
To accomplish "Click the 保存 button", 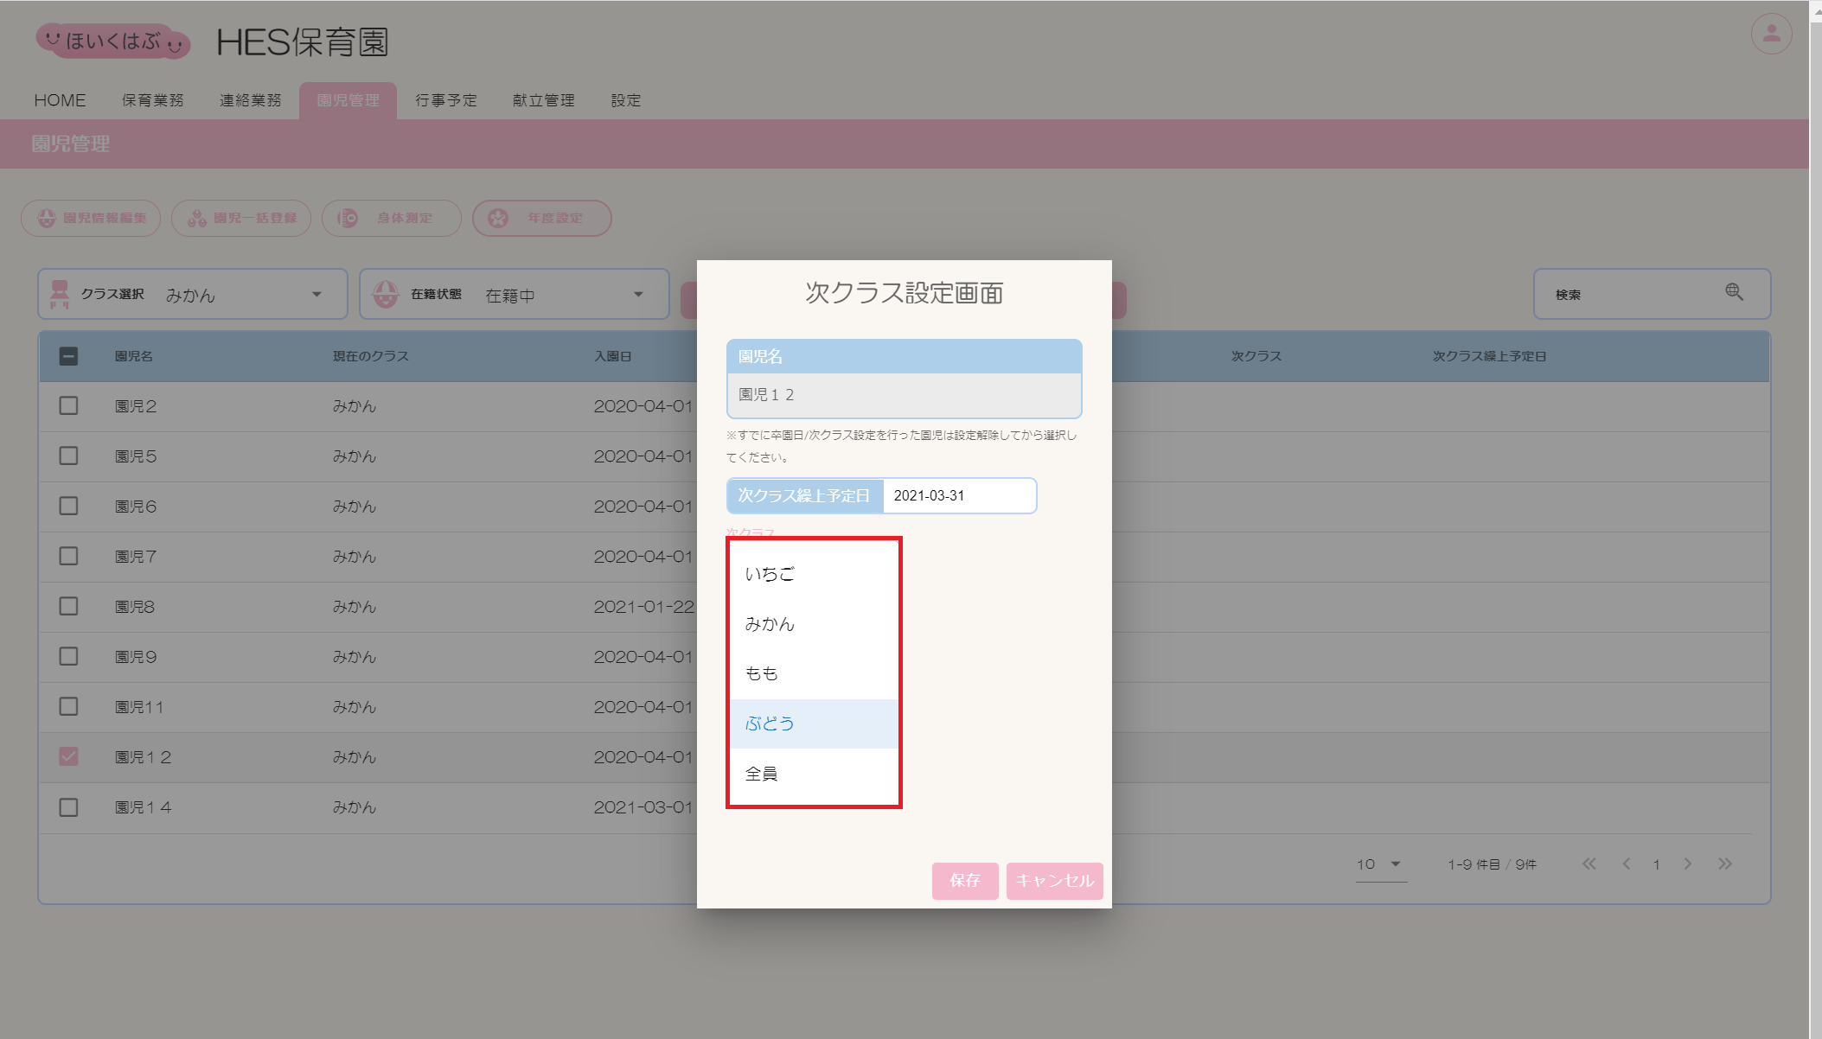I will click(x=964, y=880).
